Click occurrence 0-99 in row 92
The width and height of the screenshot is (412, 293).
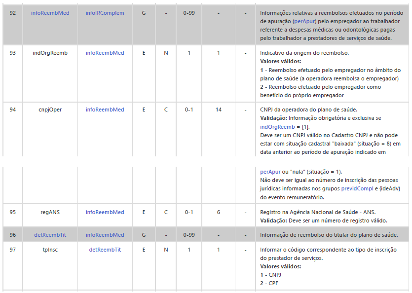point(189,13)
